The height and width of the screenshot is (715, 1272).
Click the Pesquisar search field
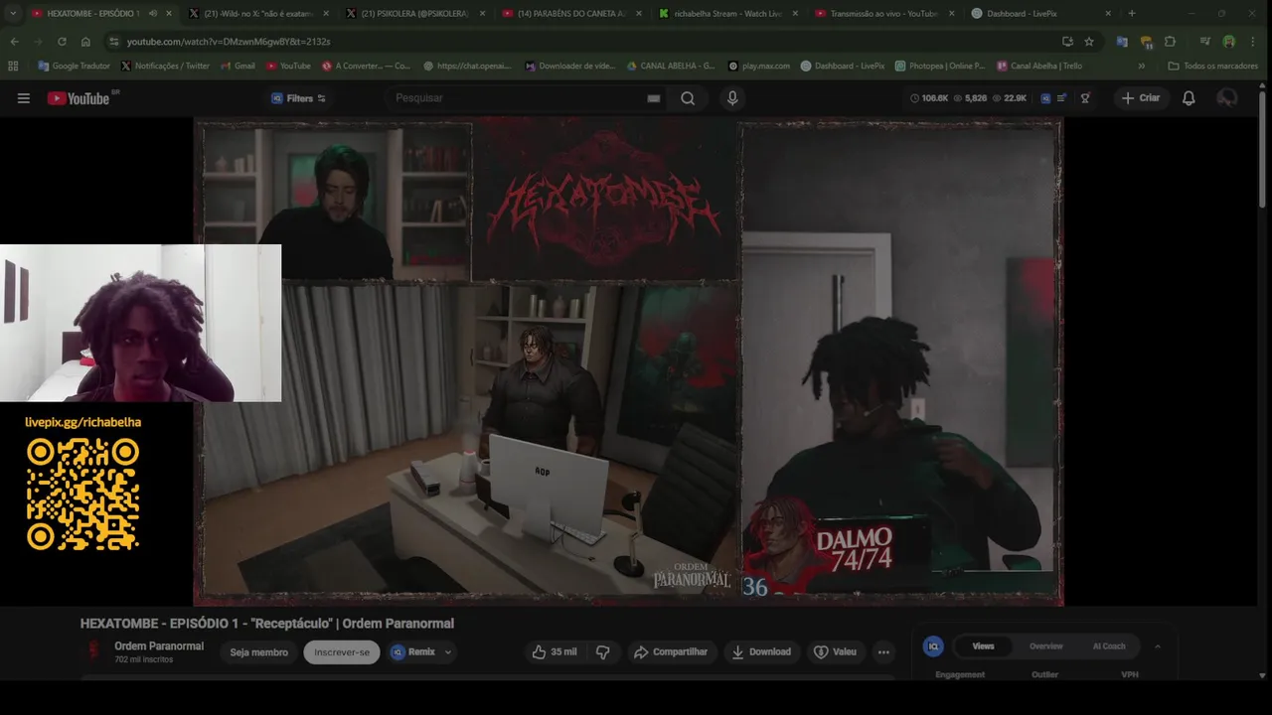pos(517,98)
